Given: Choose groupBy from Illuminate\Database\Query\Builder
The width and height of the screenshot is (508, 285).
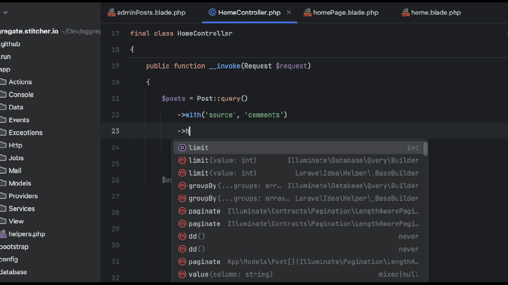Looking at the screenshot, I should click(298, 185).
